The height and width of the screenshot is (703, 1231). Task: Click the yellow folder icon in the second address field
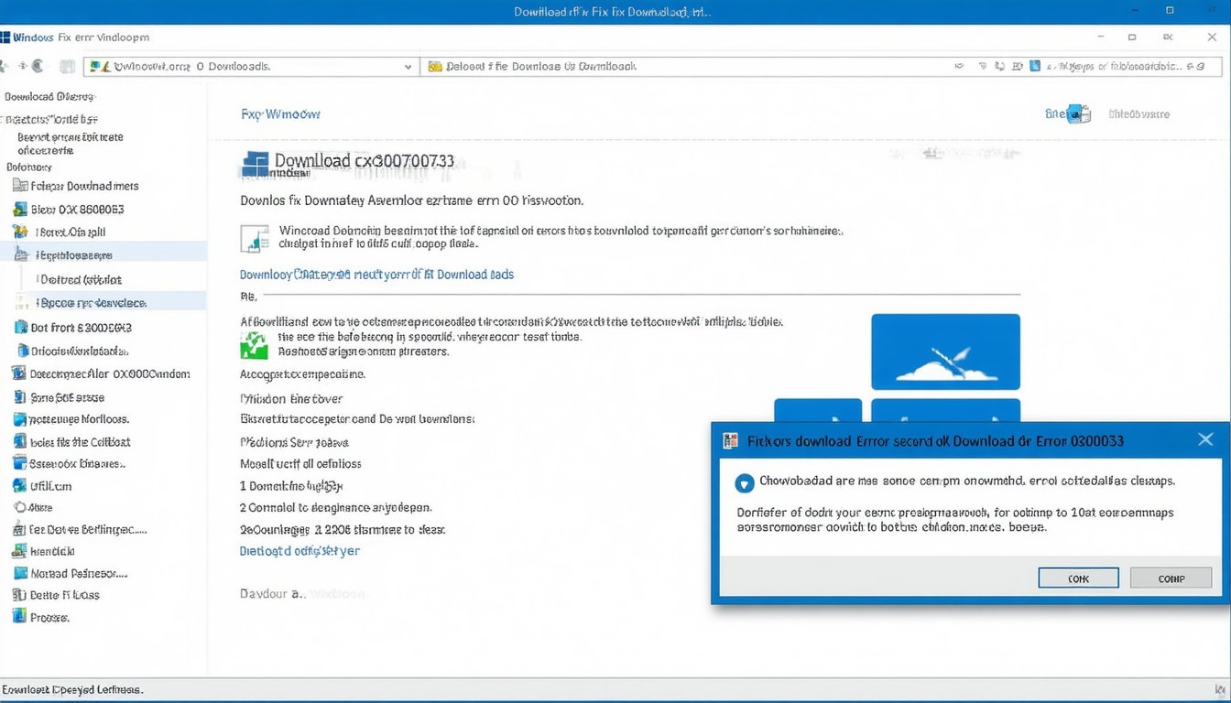click(x=435, y=67)
